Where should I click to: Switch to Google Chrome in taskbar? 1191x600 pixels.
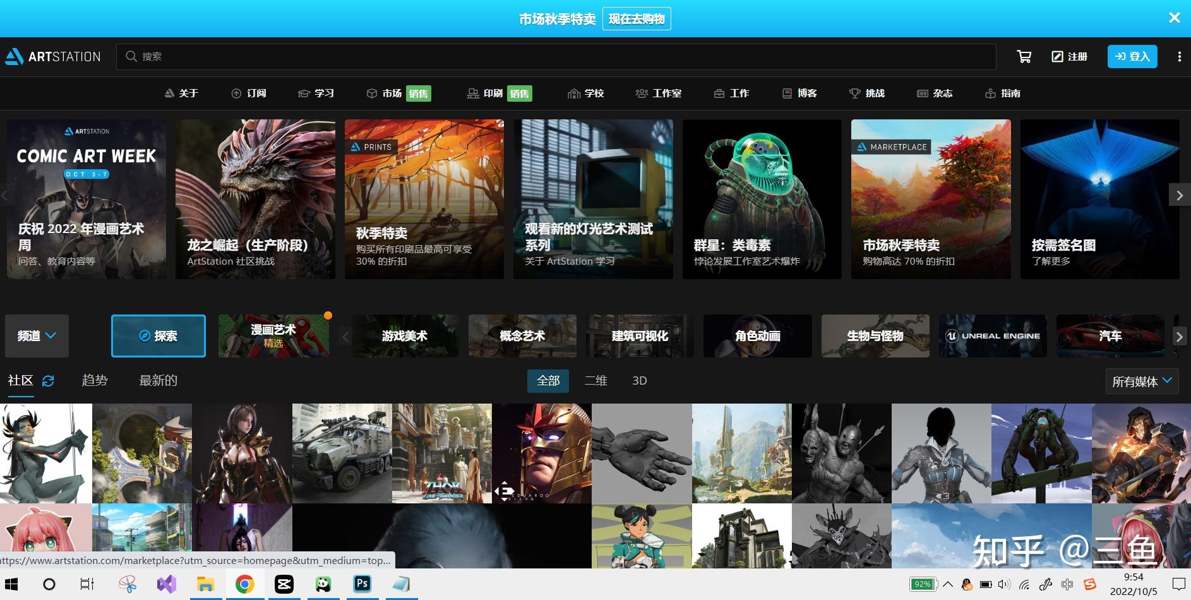tap(244, 584)
